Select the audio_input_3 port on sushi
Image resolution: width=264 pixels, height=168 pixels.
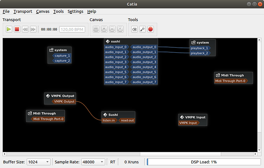(x=117, y=62)
